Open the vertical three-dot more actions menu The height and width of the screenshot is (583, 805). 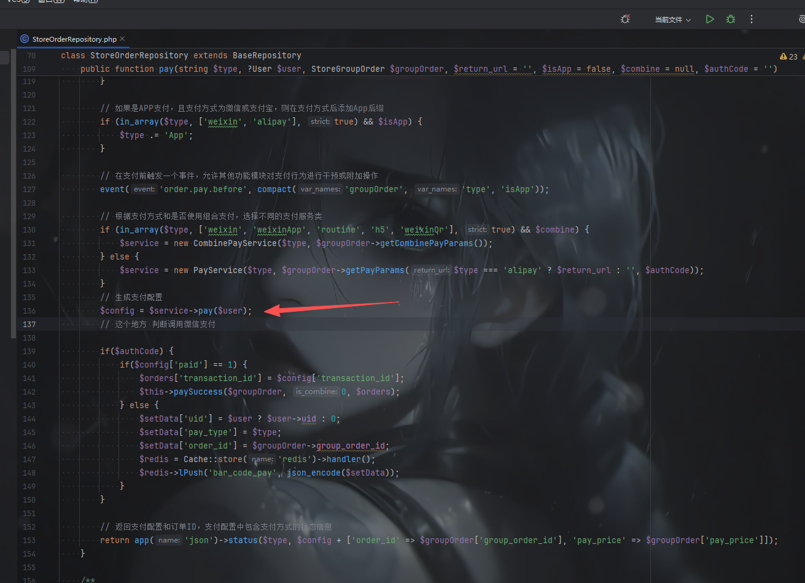click(x=752, y=20)
